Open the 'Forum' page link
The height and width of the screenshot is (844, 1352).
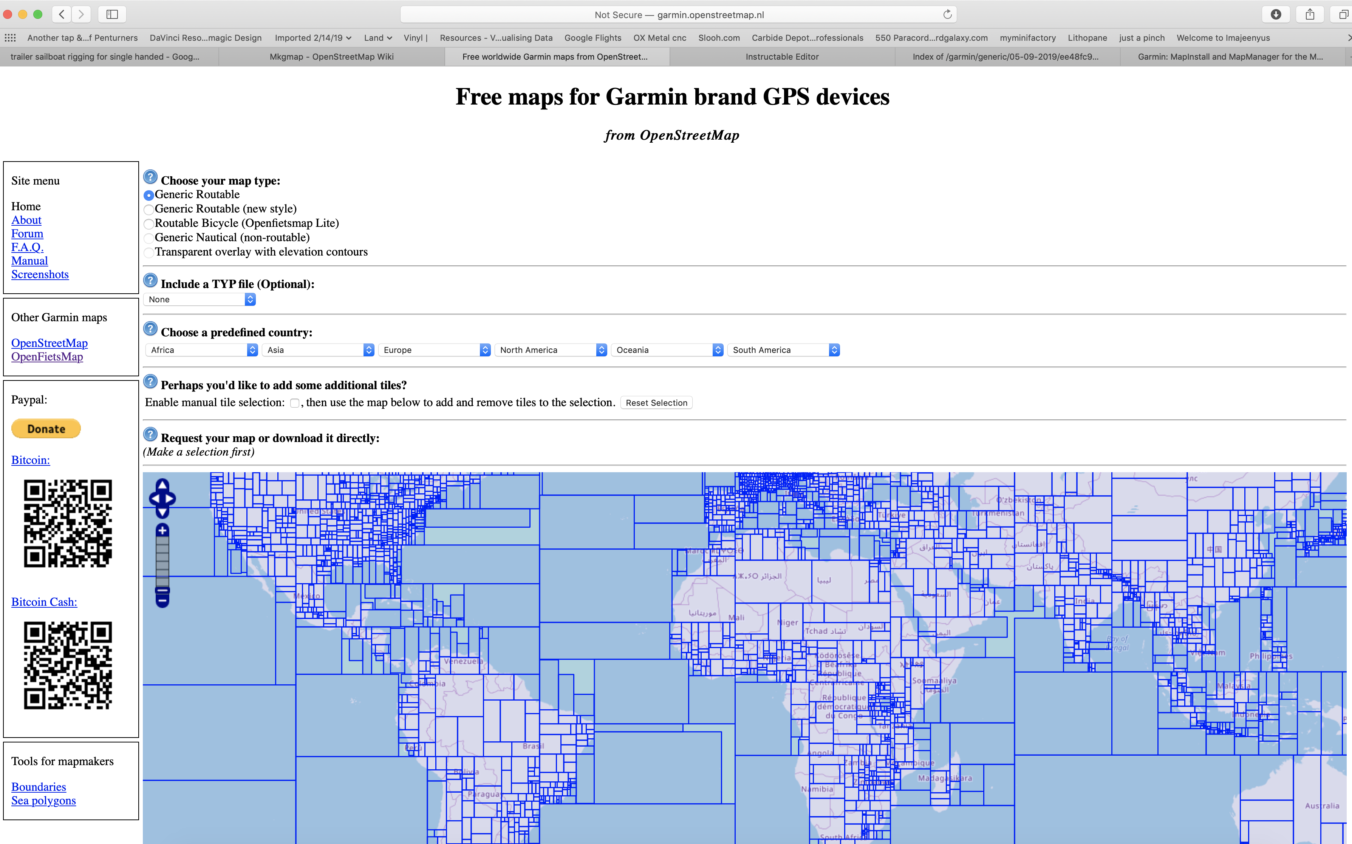[26, 233]
